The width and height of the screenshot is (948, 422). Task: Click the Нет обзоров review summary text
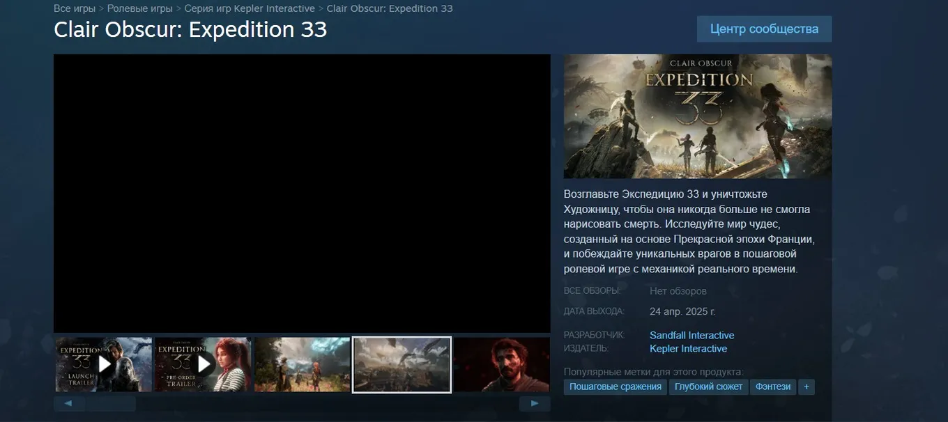point(678,291)
